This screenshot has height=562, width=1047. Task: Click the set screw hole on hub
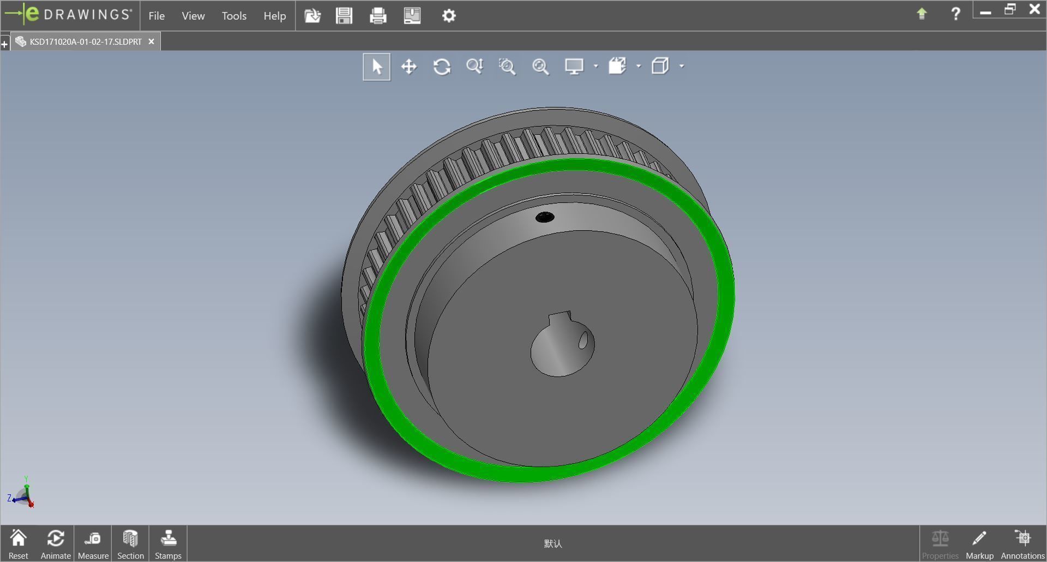tap(545, 217)
